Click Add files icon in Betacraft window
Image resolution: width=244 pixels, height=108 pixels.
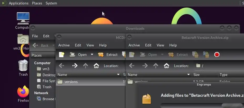click(195, 55)
